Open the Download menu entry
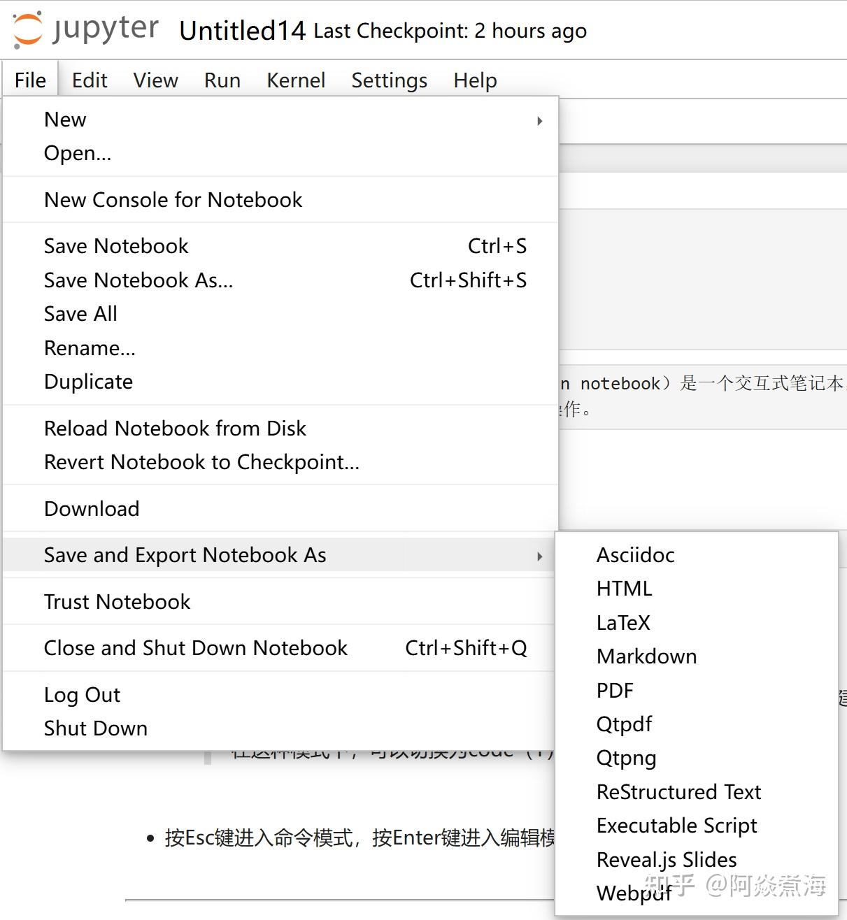847x920 pixels. [92, 508]
